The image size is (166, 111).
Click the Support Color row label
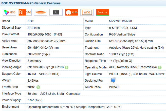11,74
